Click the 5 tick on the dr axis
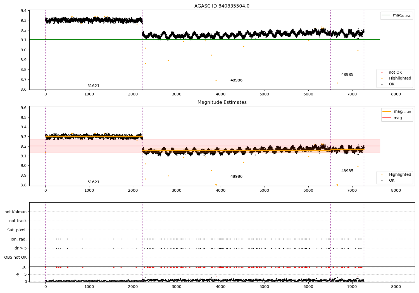Viewport: 419px width, 293px height. point(25,274)
